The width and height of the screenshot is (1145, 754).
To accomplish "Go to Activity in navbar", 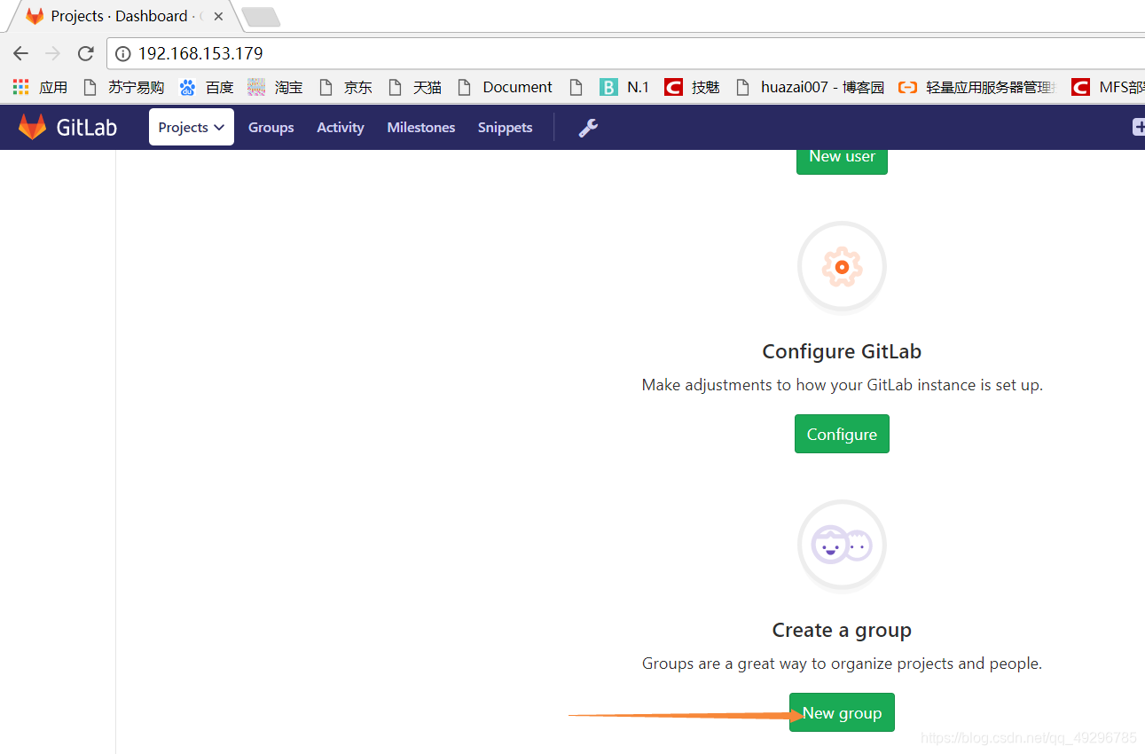I will click(x=341, y=128).
